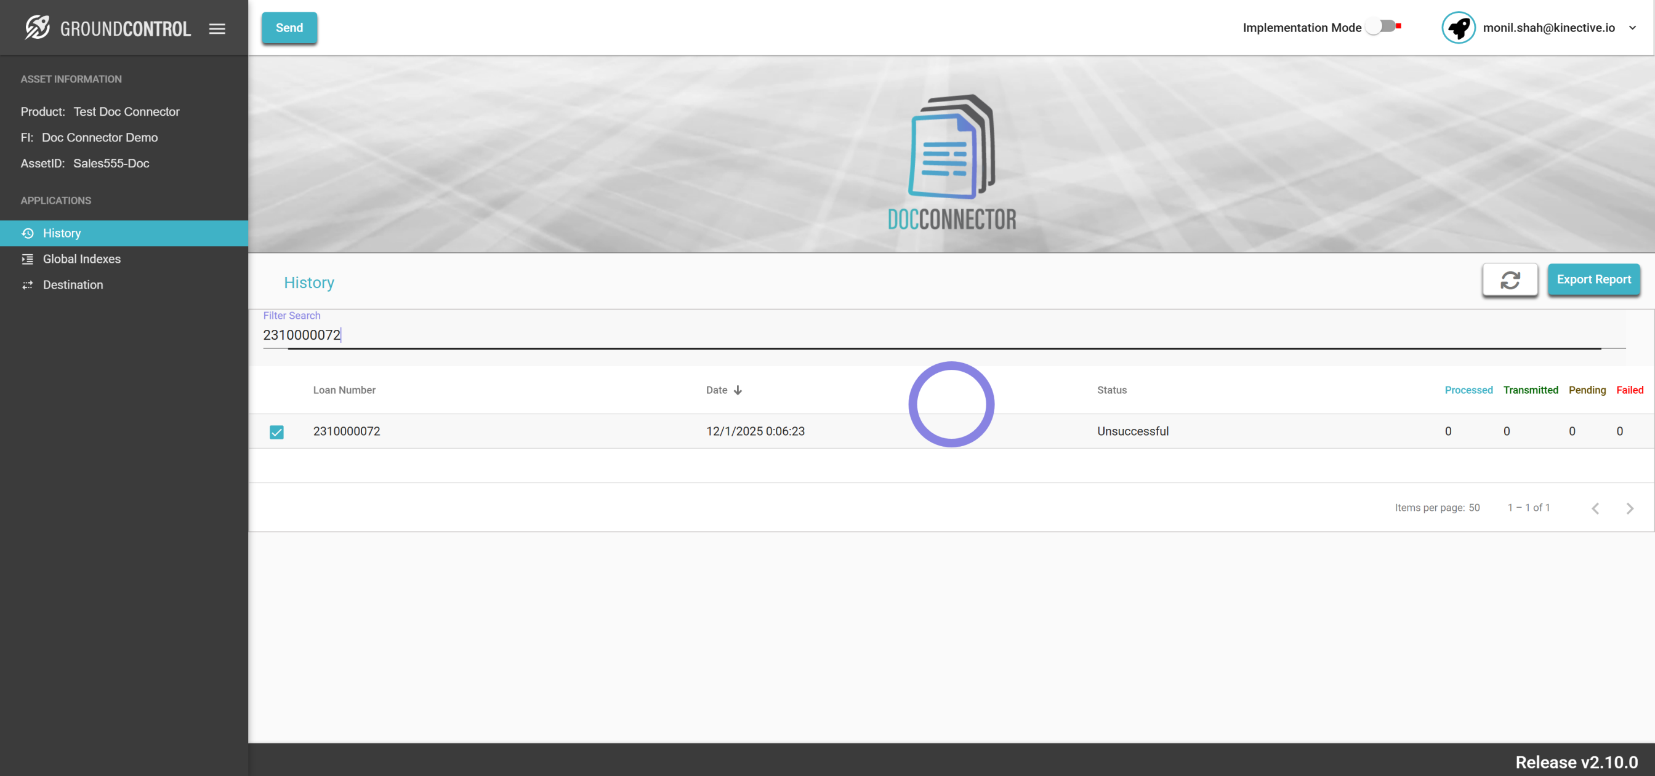Viewport: 1655px width, 776px height.
Task: Collapse sidebar with hamburger menu icon
Action: coord(217,28)
